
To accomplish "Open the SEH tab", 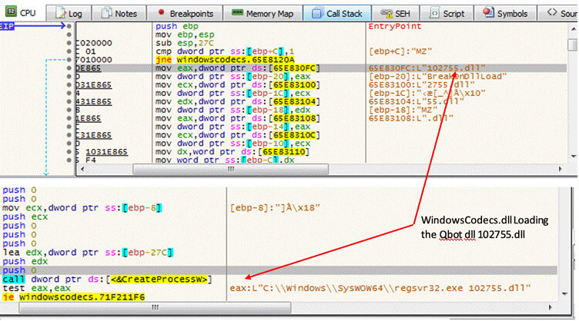I will coord(396,13).
